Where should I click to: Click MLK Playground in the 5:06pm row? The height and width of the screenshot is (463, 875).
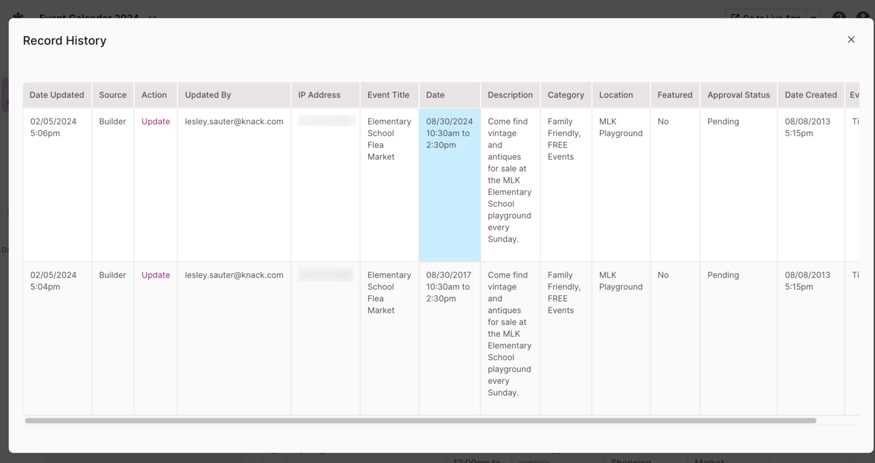pos(621,127)
